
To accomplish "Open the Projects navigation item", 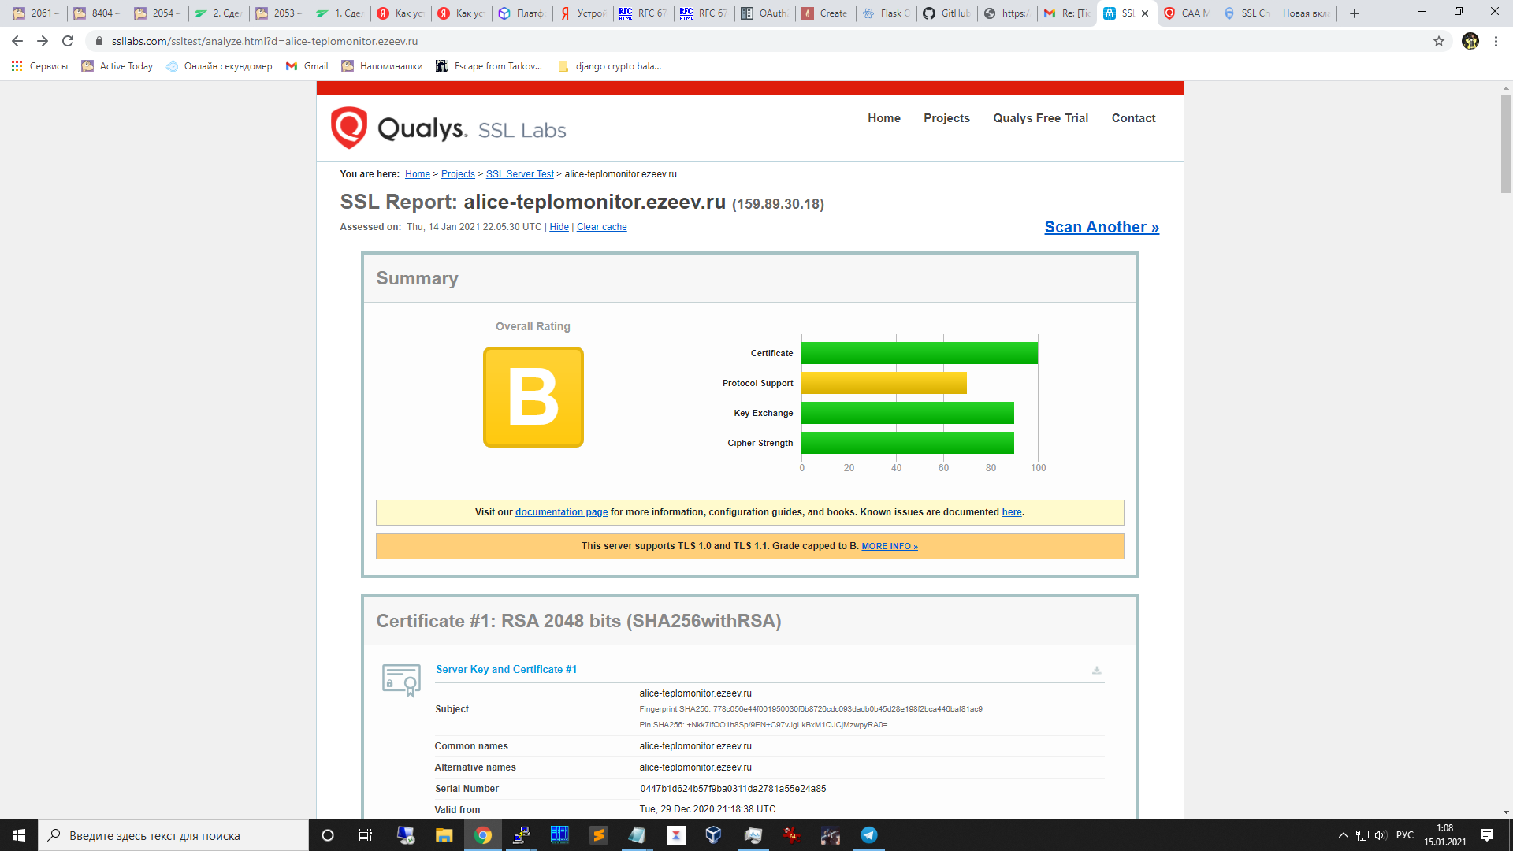I will 946,118.
